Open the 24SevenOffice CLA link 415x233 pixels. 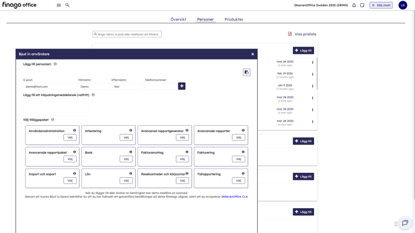(235, 196)
